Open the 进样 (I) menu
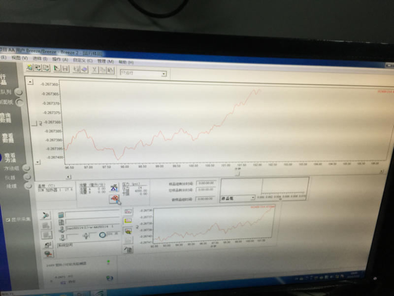Screen dimensions: 394x296 (40, 59)
